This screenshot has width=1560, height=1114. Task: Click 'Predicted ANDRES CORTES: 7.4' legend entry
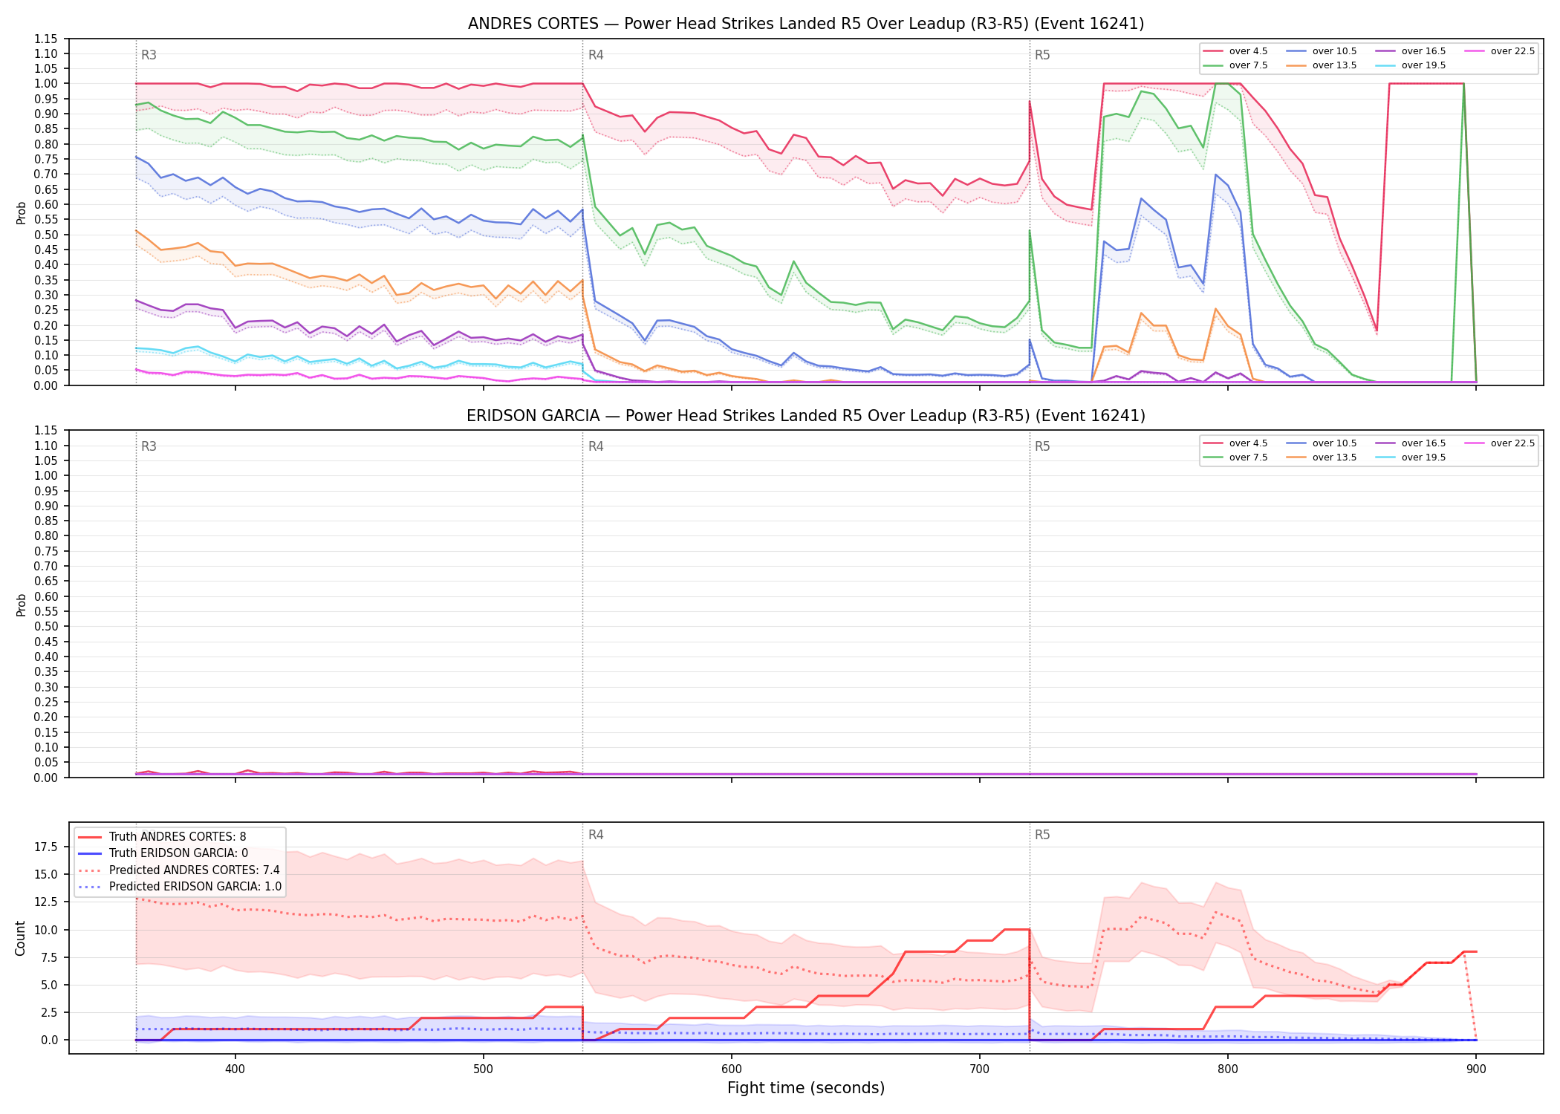click(179, 870)
